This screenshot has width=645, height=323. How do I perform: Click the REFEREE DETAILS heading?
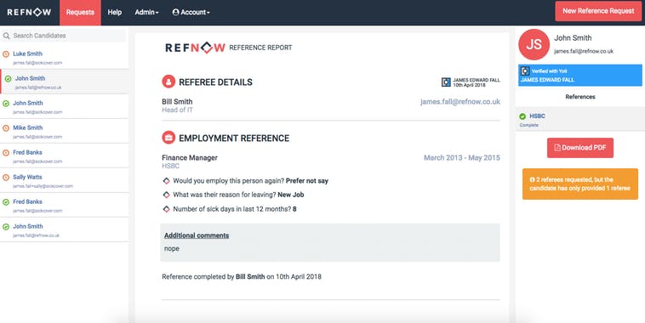tap(215, 82)
